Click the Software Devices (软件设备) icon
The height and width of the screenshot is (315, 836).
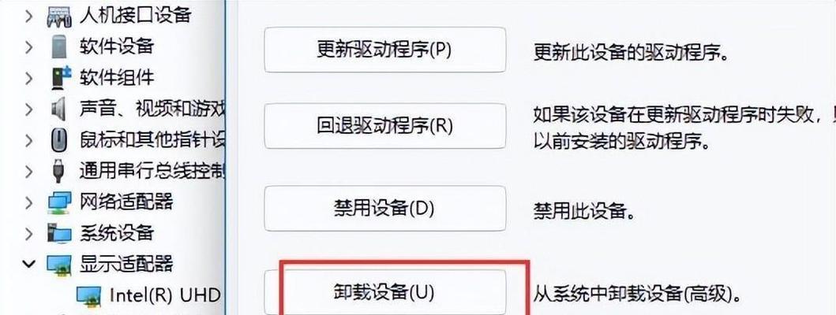tap(59, 46)
